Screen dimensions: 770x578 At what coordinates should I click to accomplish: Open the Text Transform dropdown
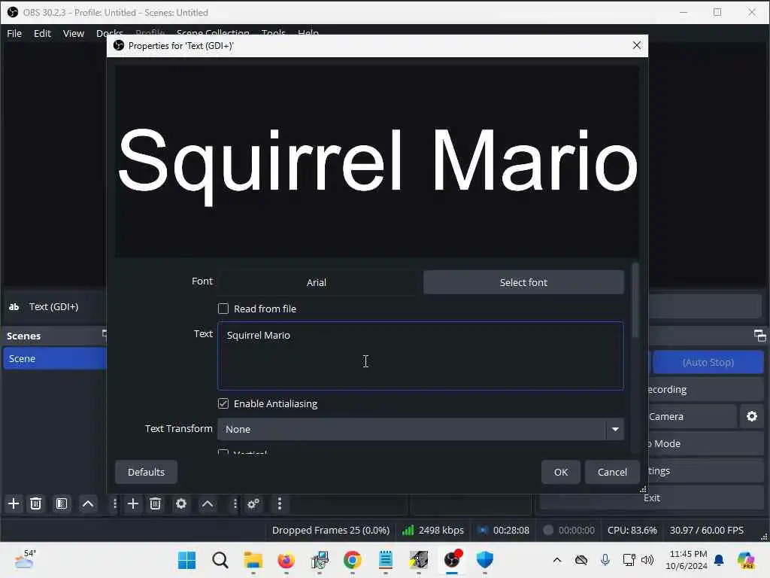[x=420, y=429]
